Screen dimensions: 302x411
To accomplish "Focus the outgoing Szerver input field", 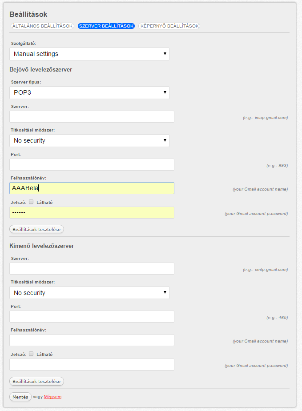I will (x=92, y=269).
